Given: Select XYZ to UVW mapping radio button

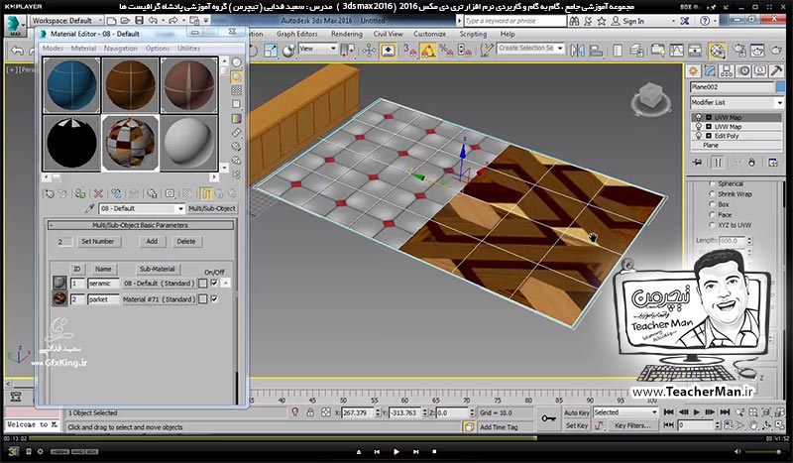Looking at the screenshot, I should point(712,225).
